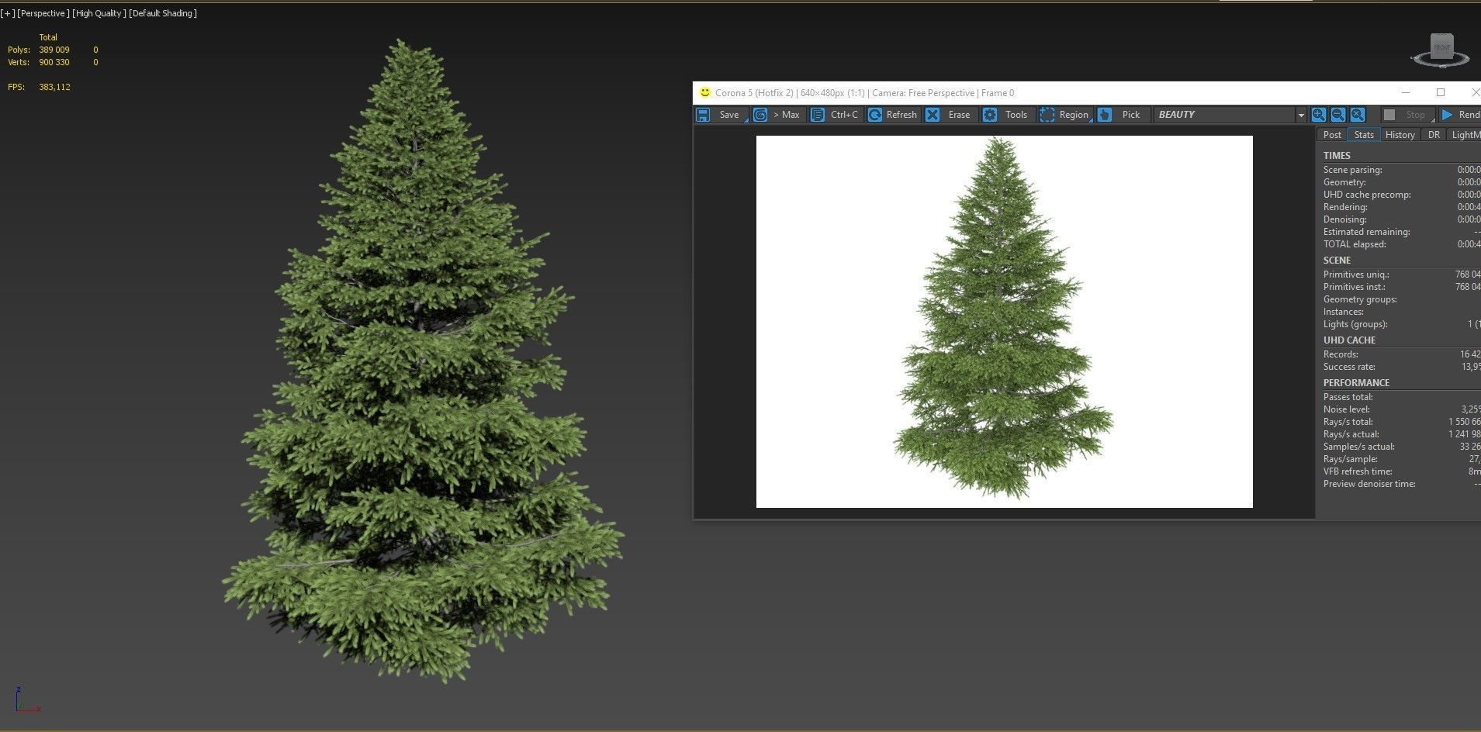
Task: Zoom out of the rendered image
Action: tap(1337, 115)
